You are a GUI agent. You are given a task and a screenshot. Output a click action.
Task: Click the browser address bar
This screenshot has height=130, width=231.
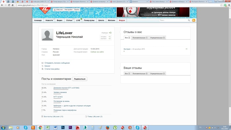[x=117, y=5]
